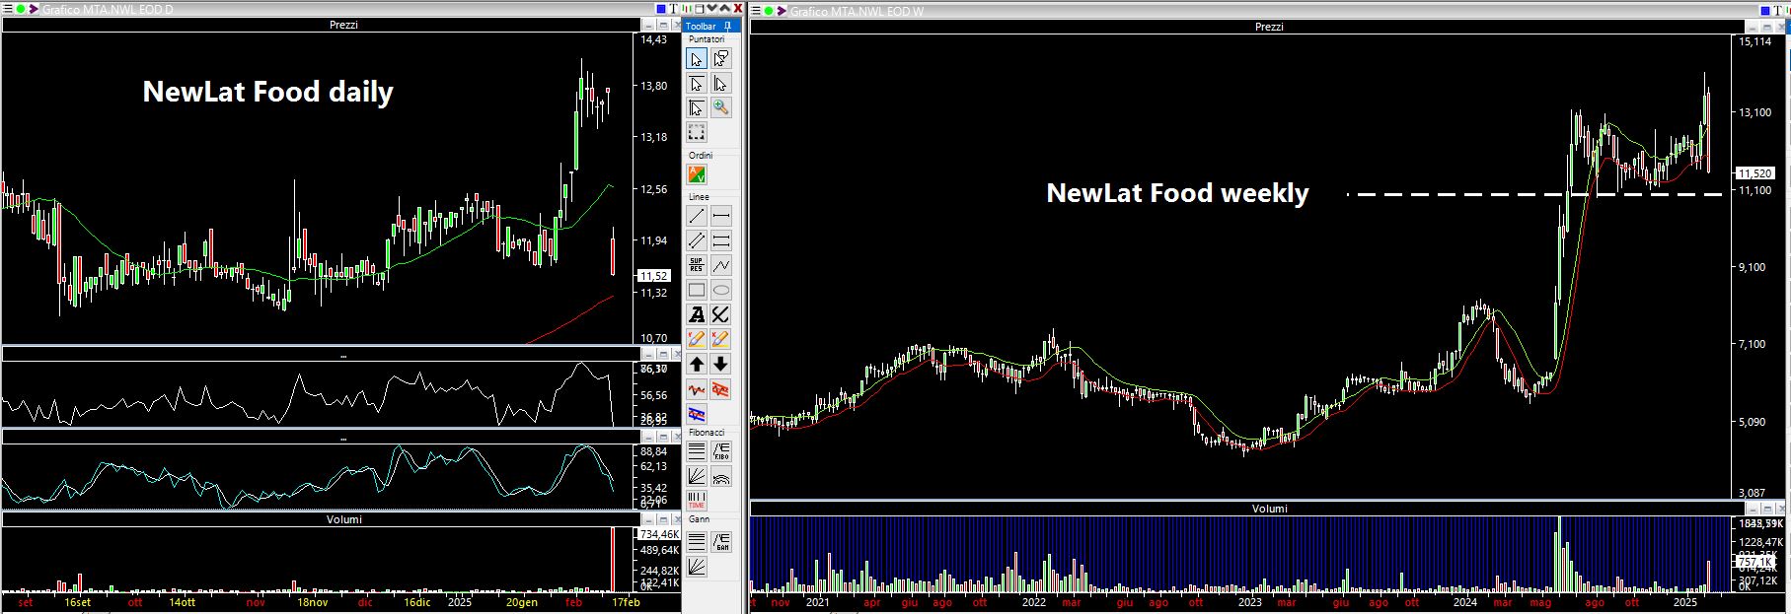The image size is (1791, 614).
Task: Pick the horizontal line tool
Action: pos(721,216)
